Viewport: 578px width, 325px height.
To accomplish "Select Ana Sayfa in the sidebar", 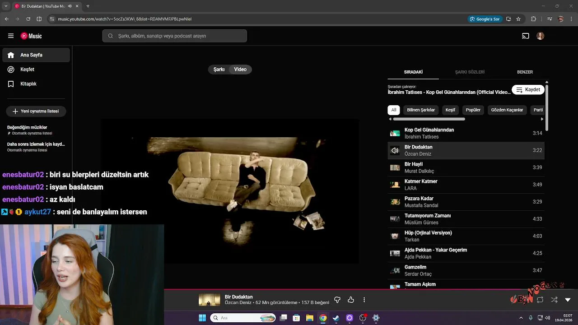I will [x=36, y=55].
